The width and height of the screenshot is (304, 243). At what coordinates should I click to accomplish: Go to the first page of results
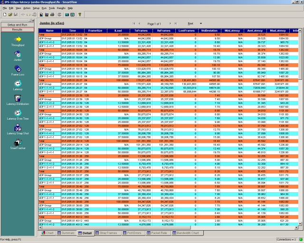tap(134, 24)
